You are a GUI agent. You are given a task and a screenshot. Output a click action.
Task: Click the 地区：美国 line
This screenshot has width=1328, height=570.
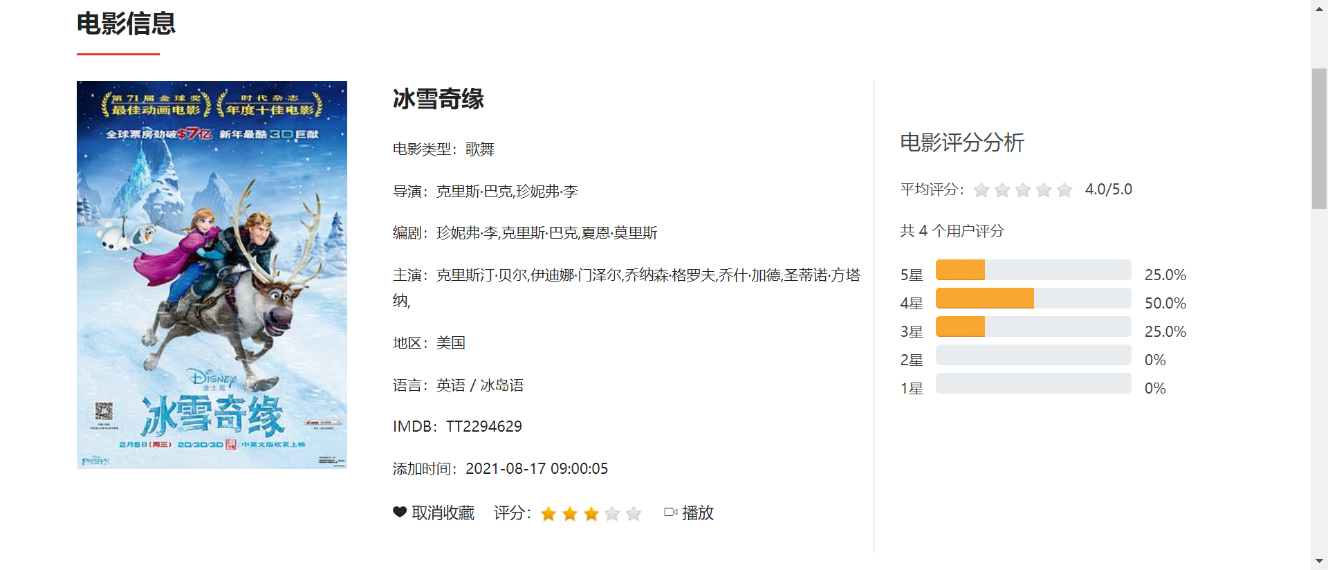pyautogui.click(x=429, y=343)
